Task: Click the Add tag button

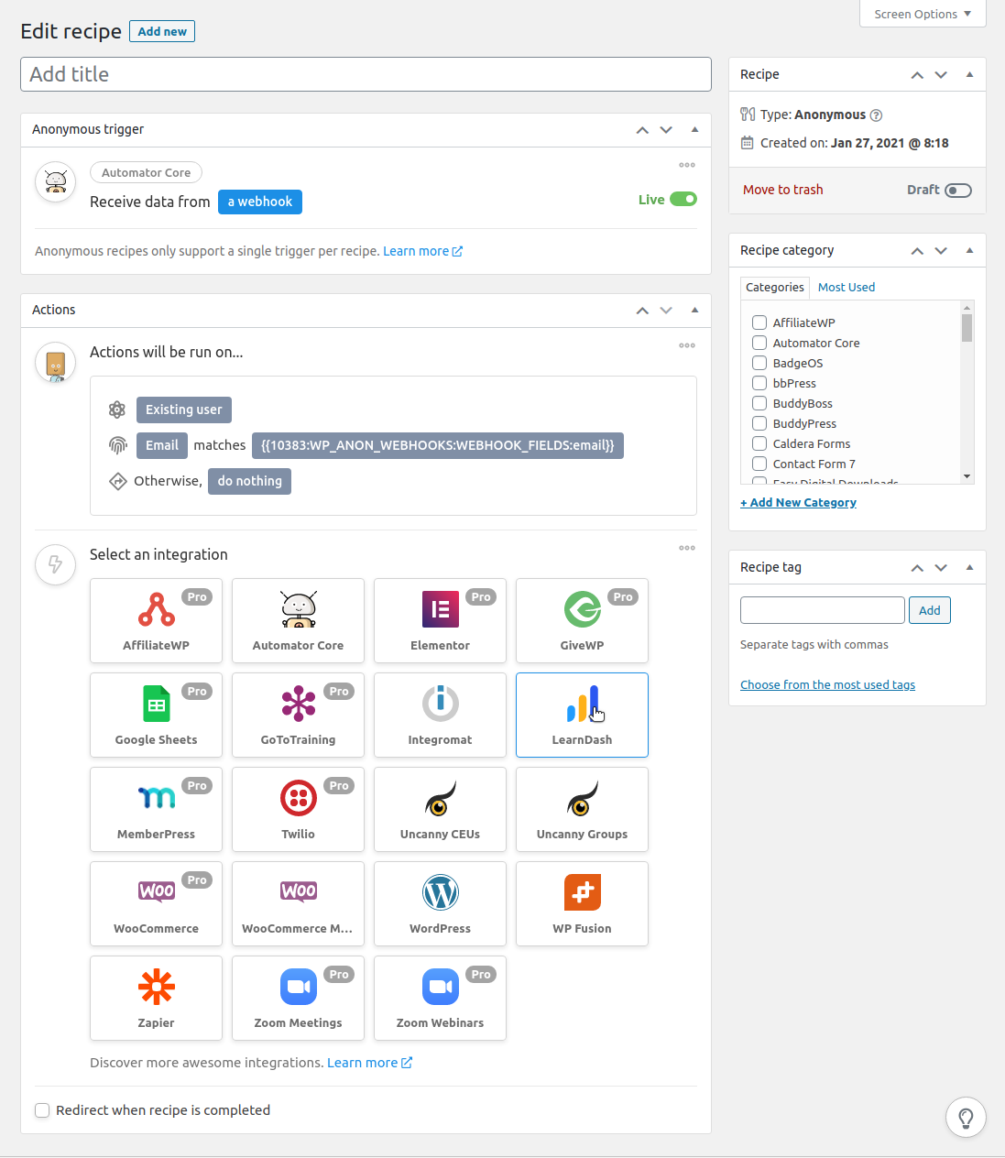Action: [930, 610]
